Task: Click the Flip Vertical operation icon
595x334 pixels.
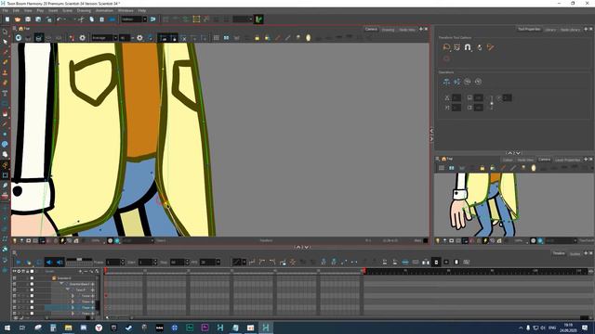Action: 456,82
